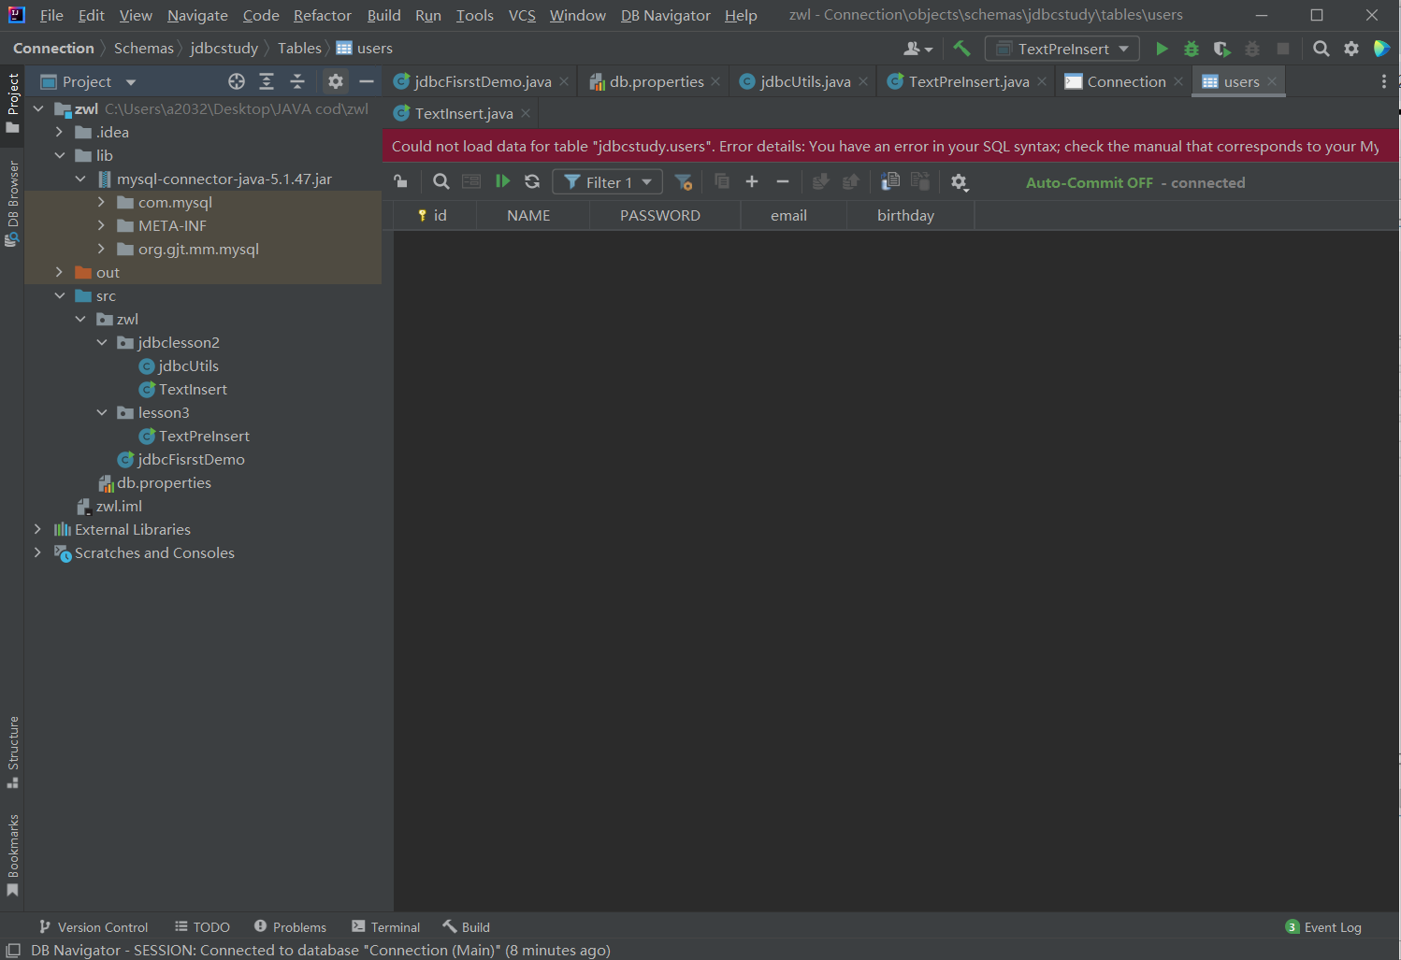Screen dimensions: 1401x960
Task: Collapse the jdbclesson2 package
Action: 101,342
